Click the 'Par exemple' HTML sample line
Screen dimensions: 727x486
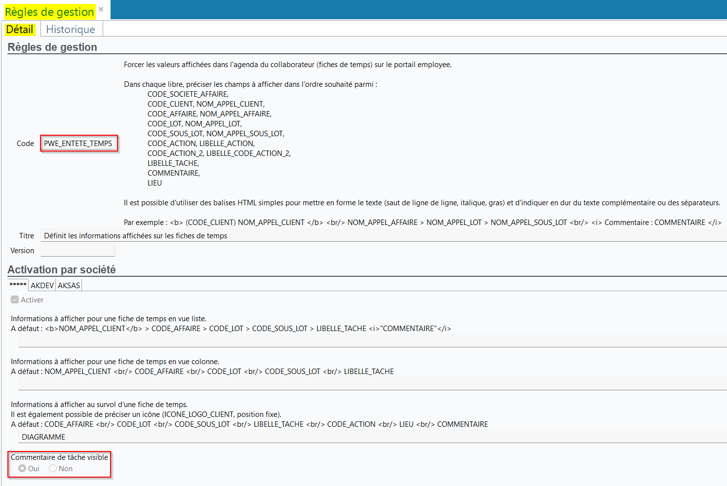pos(422,223)
